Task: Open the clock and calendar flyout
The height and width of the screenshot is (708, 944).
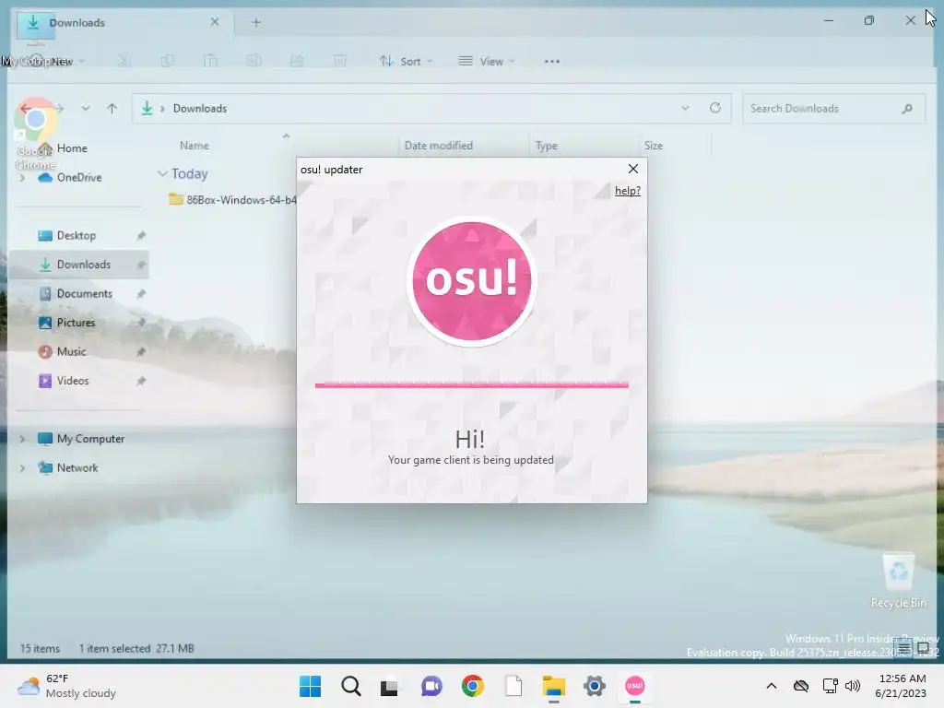Action: tap(901, 686)
